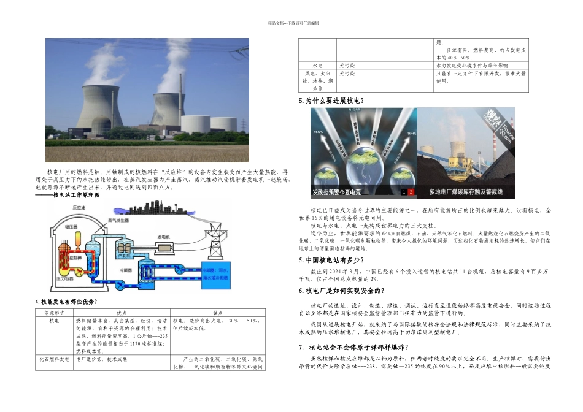The width and height of the screenshot is (583, 412).
Task: Click the caption 核电站工作原理图
Action: tap(76, 195)
